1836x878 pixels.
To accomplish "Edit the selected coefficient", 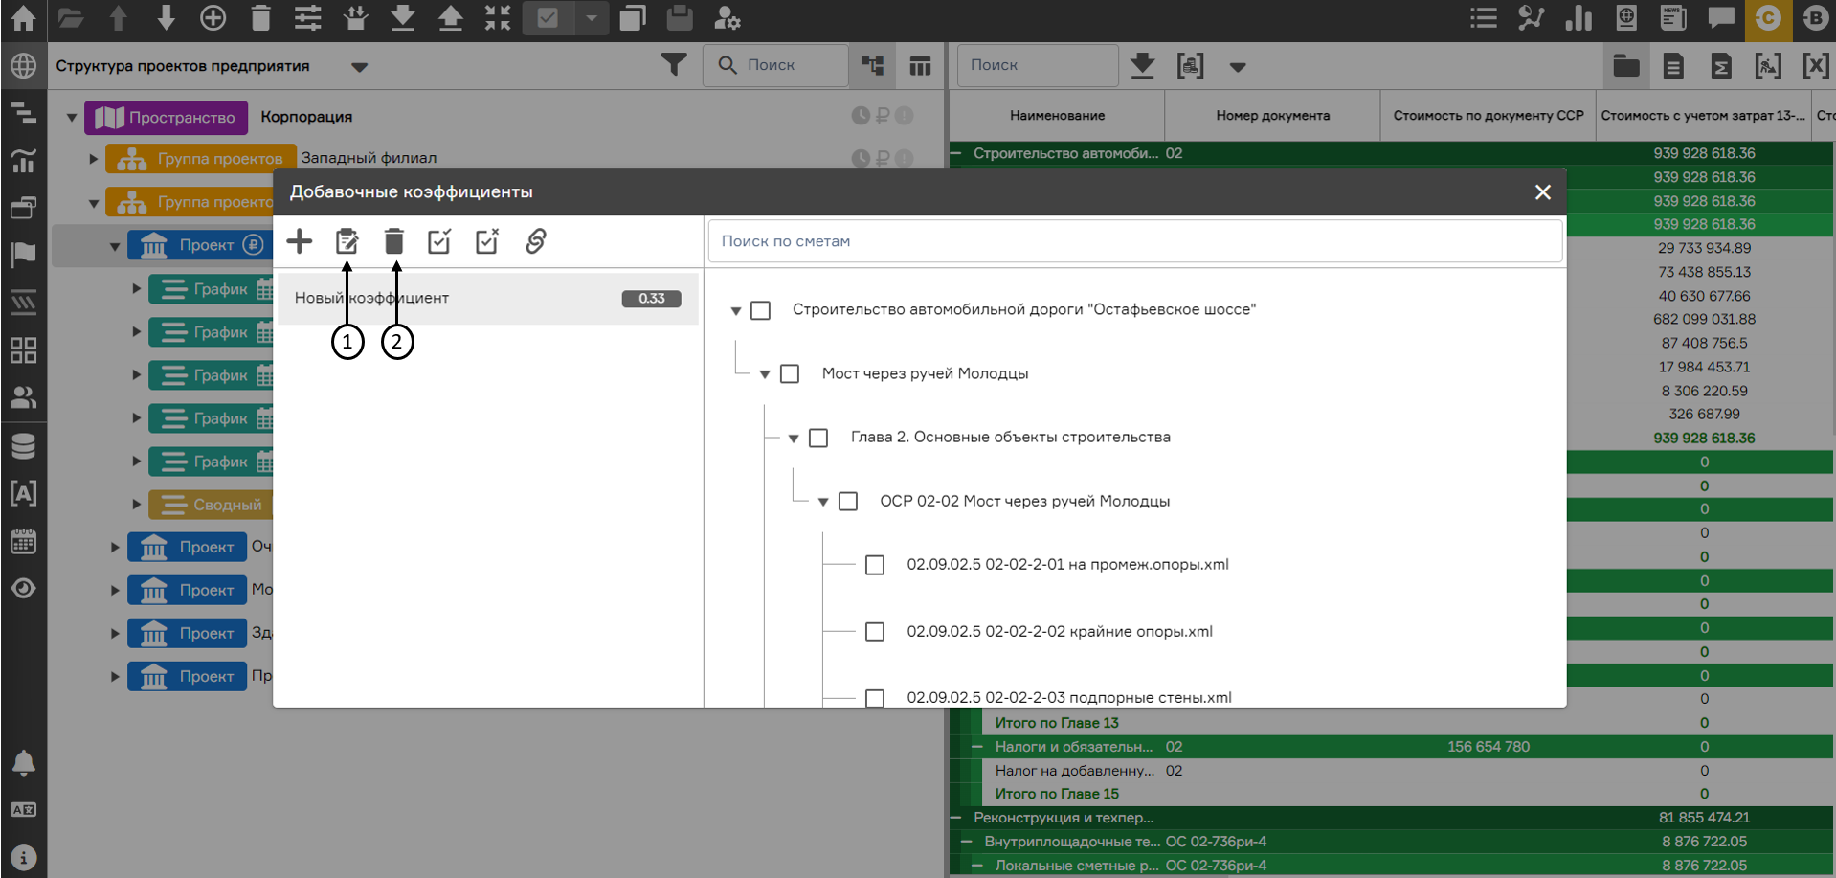I will pyautogui.click(x=347, y=241).
